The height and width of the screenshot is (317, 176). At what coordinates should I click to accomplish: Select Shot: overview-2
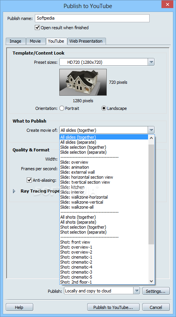(x=104, y=252)
